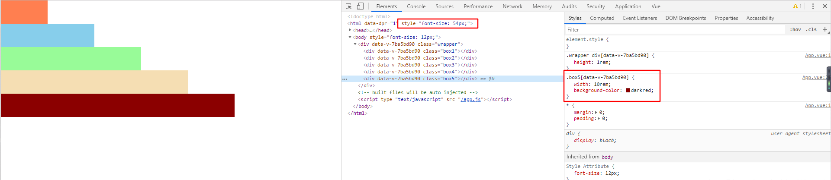Image resolution: width=831 pixels, height=180 pixels.
Task: Open the Network tab
Action: tap(512, 6)
